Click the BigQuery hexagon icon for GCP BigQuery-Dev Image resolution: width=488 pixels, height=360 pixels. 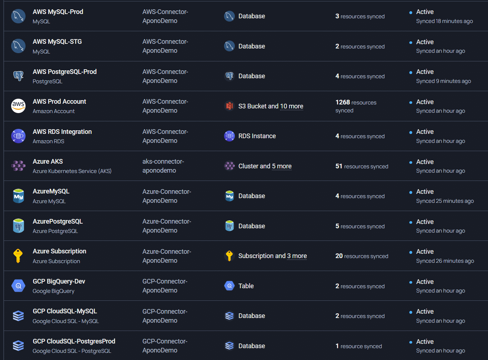(18, 286)
